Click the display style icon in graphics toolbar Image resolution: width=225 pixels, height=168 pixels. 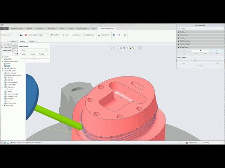(124, 48)
